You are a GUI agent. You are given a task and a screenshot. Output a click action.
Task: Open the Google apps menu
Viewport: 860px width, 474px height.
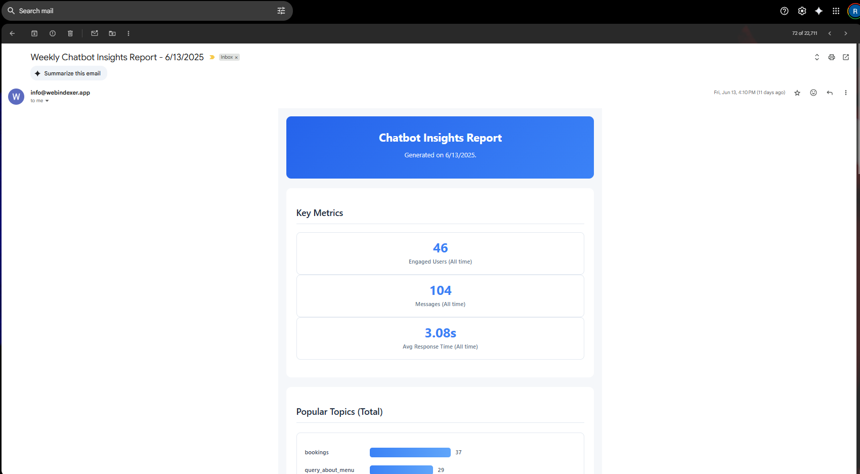(836, 11)
